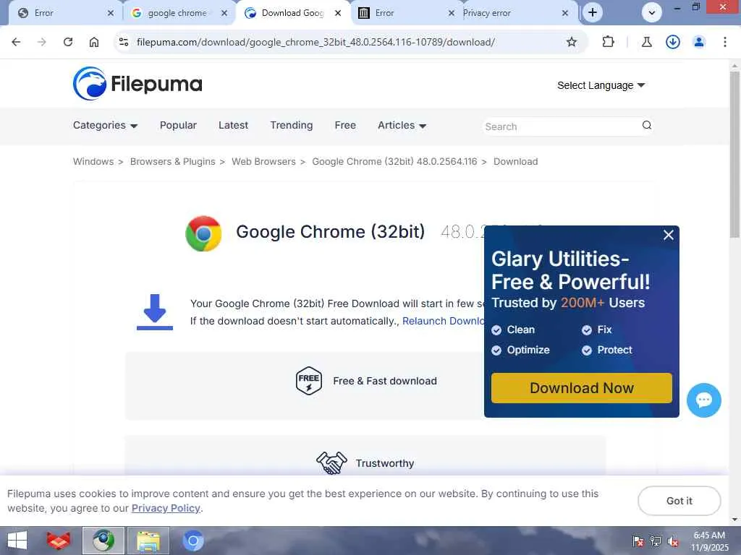This screenshot has width=741, height=555.
Task: Click the muted volume tray icon
Action: (x=673, y=541)
